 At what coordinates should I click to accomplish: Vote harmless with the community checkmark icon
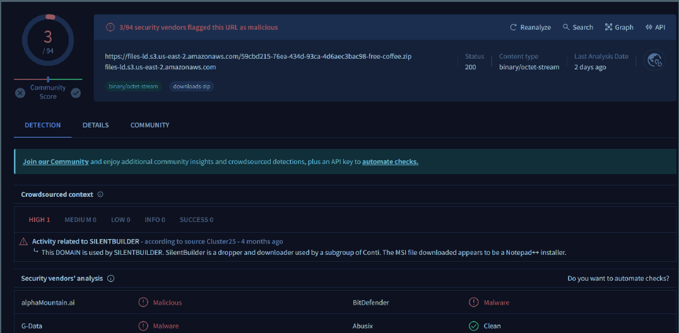click(76, 93)
